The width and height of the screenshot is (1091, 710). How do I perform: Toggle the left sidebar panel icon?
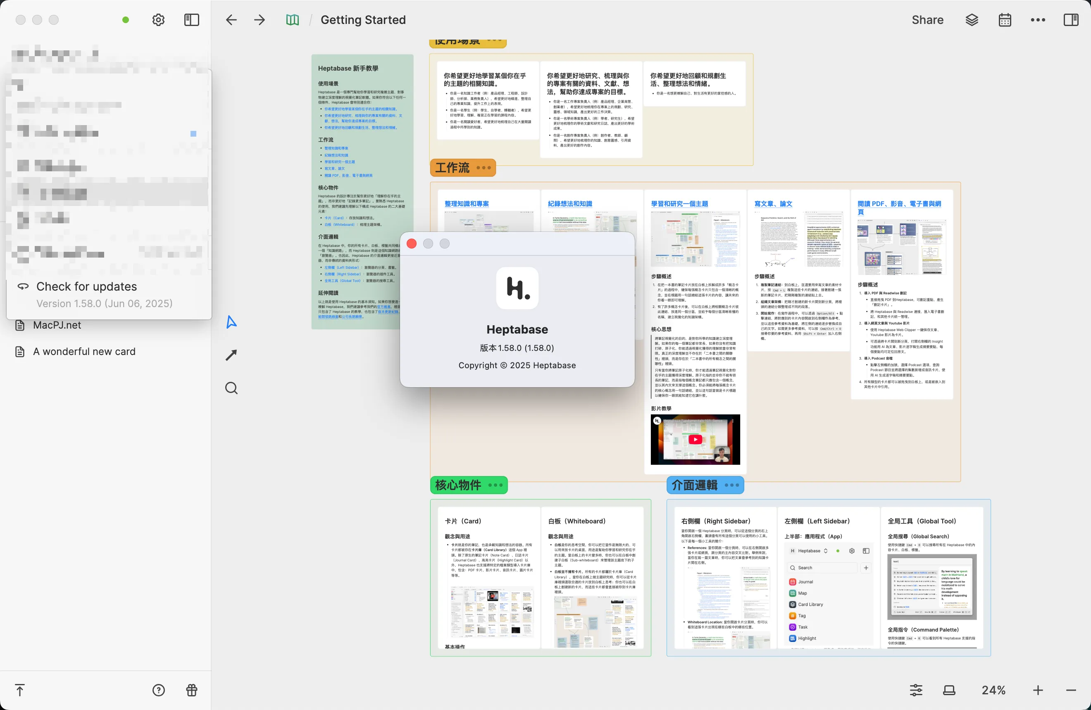pyautogui.click(x=192, y=20)
